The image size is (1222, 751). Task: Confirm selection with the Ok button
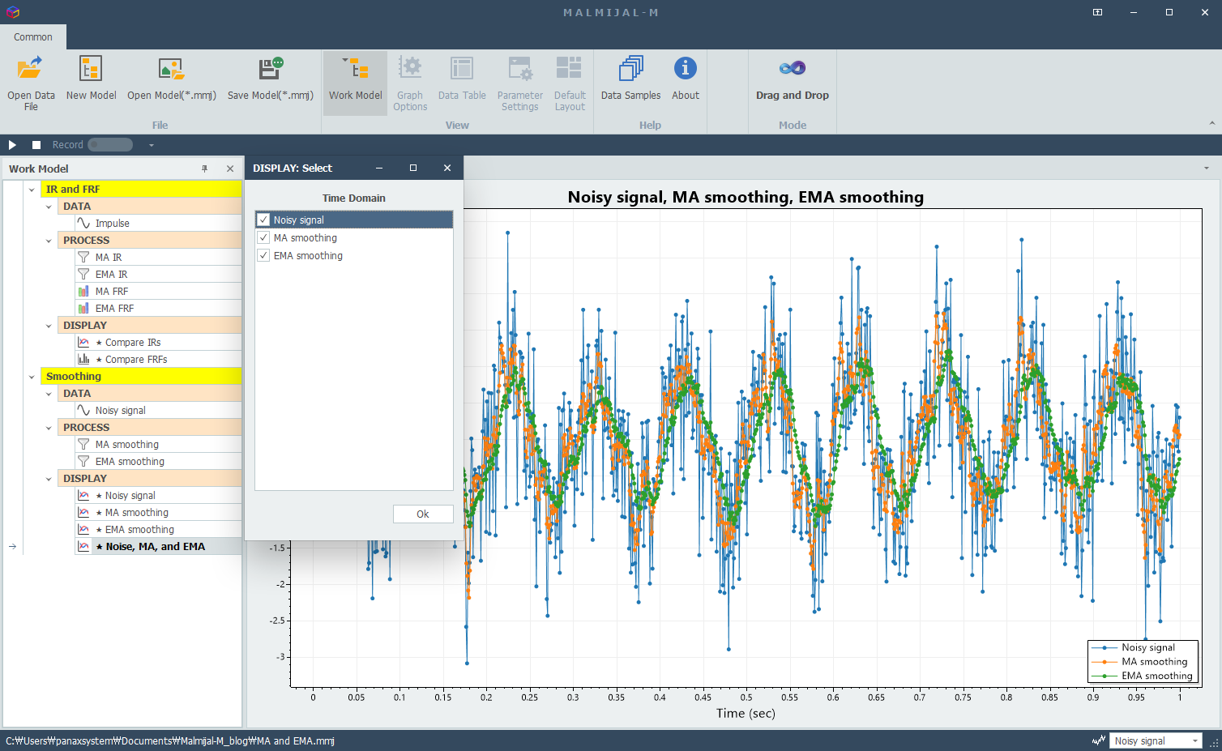point(423,514)
